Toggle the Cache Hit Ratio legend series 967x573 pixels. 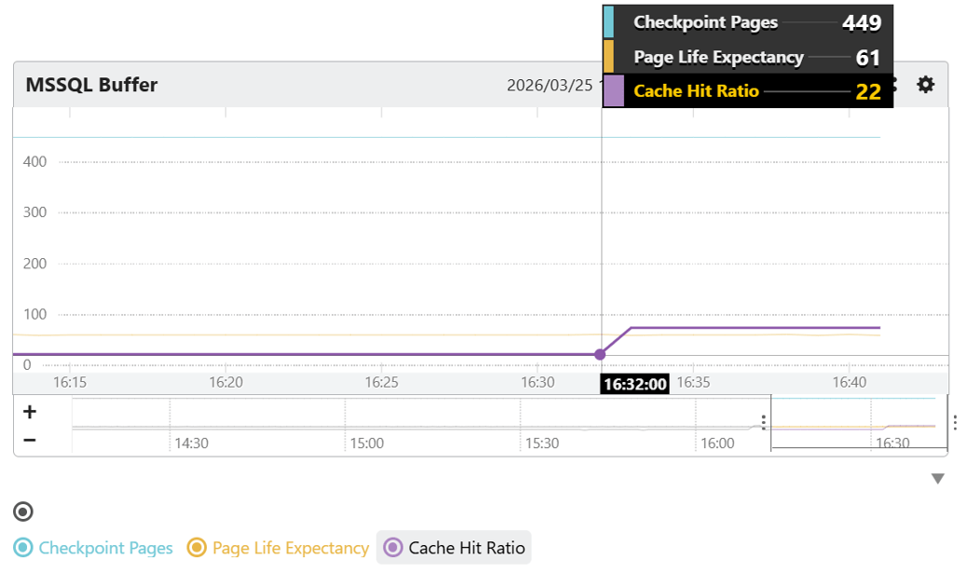(454, 548)
